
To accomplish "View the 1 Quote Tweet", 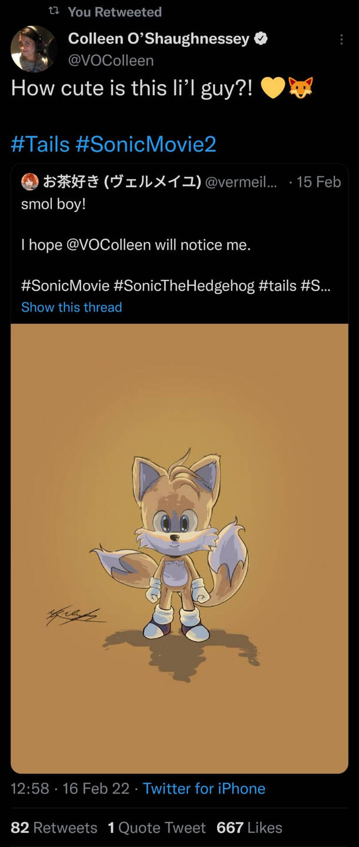I will pyautogui.click(x=157, y=828).
